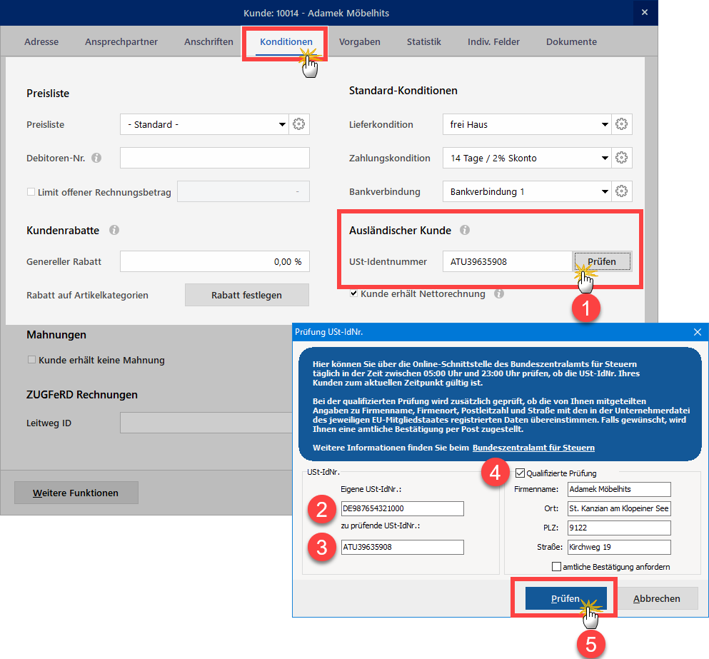This screenshot has height=659, width=709.
Task: Click gear icon next to Bankverbindung
Action: 621,191
